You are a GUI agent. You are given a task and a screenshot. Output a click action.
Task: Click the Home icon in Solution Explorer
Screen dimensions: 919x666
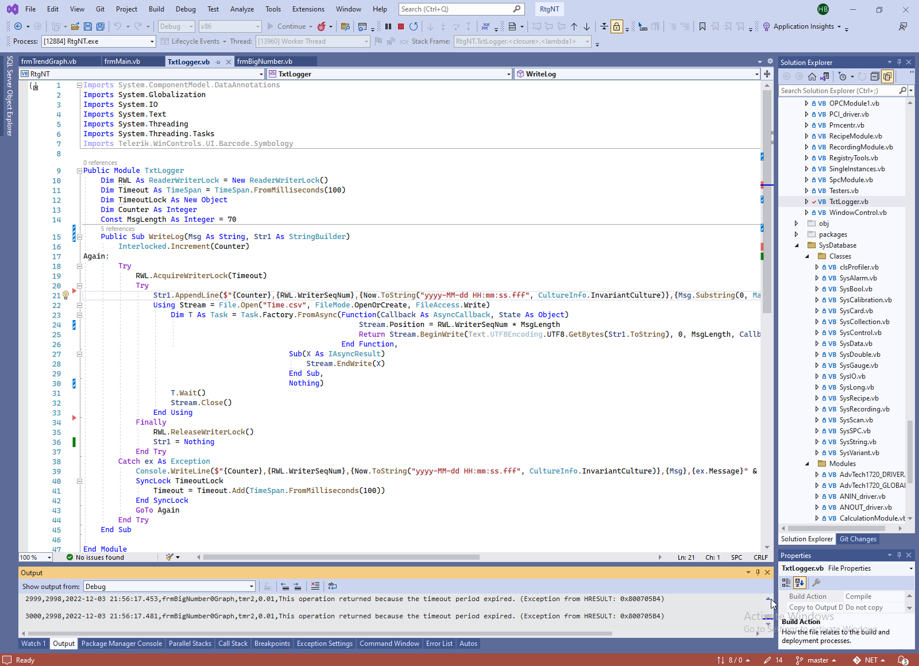[812, 76]
